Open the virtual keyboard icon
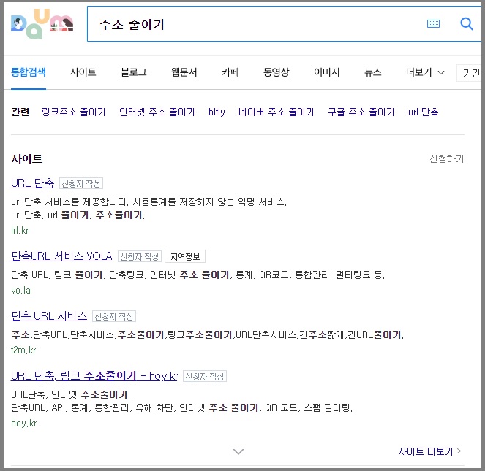Screen dimensions: 485x471 433,24
